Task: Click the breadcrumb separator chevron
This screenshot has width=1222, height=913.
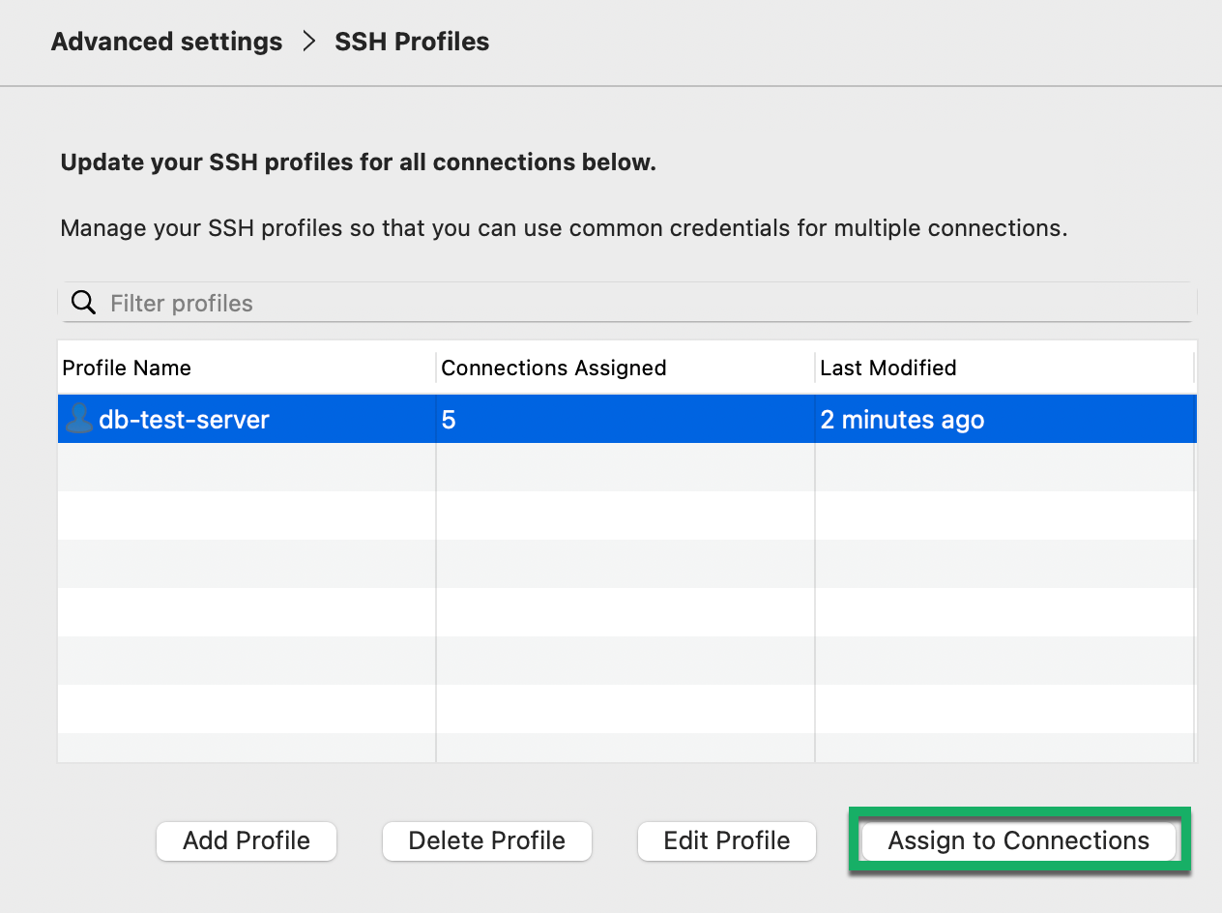Action: pyautogui.click(x=307, y=42)
